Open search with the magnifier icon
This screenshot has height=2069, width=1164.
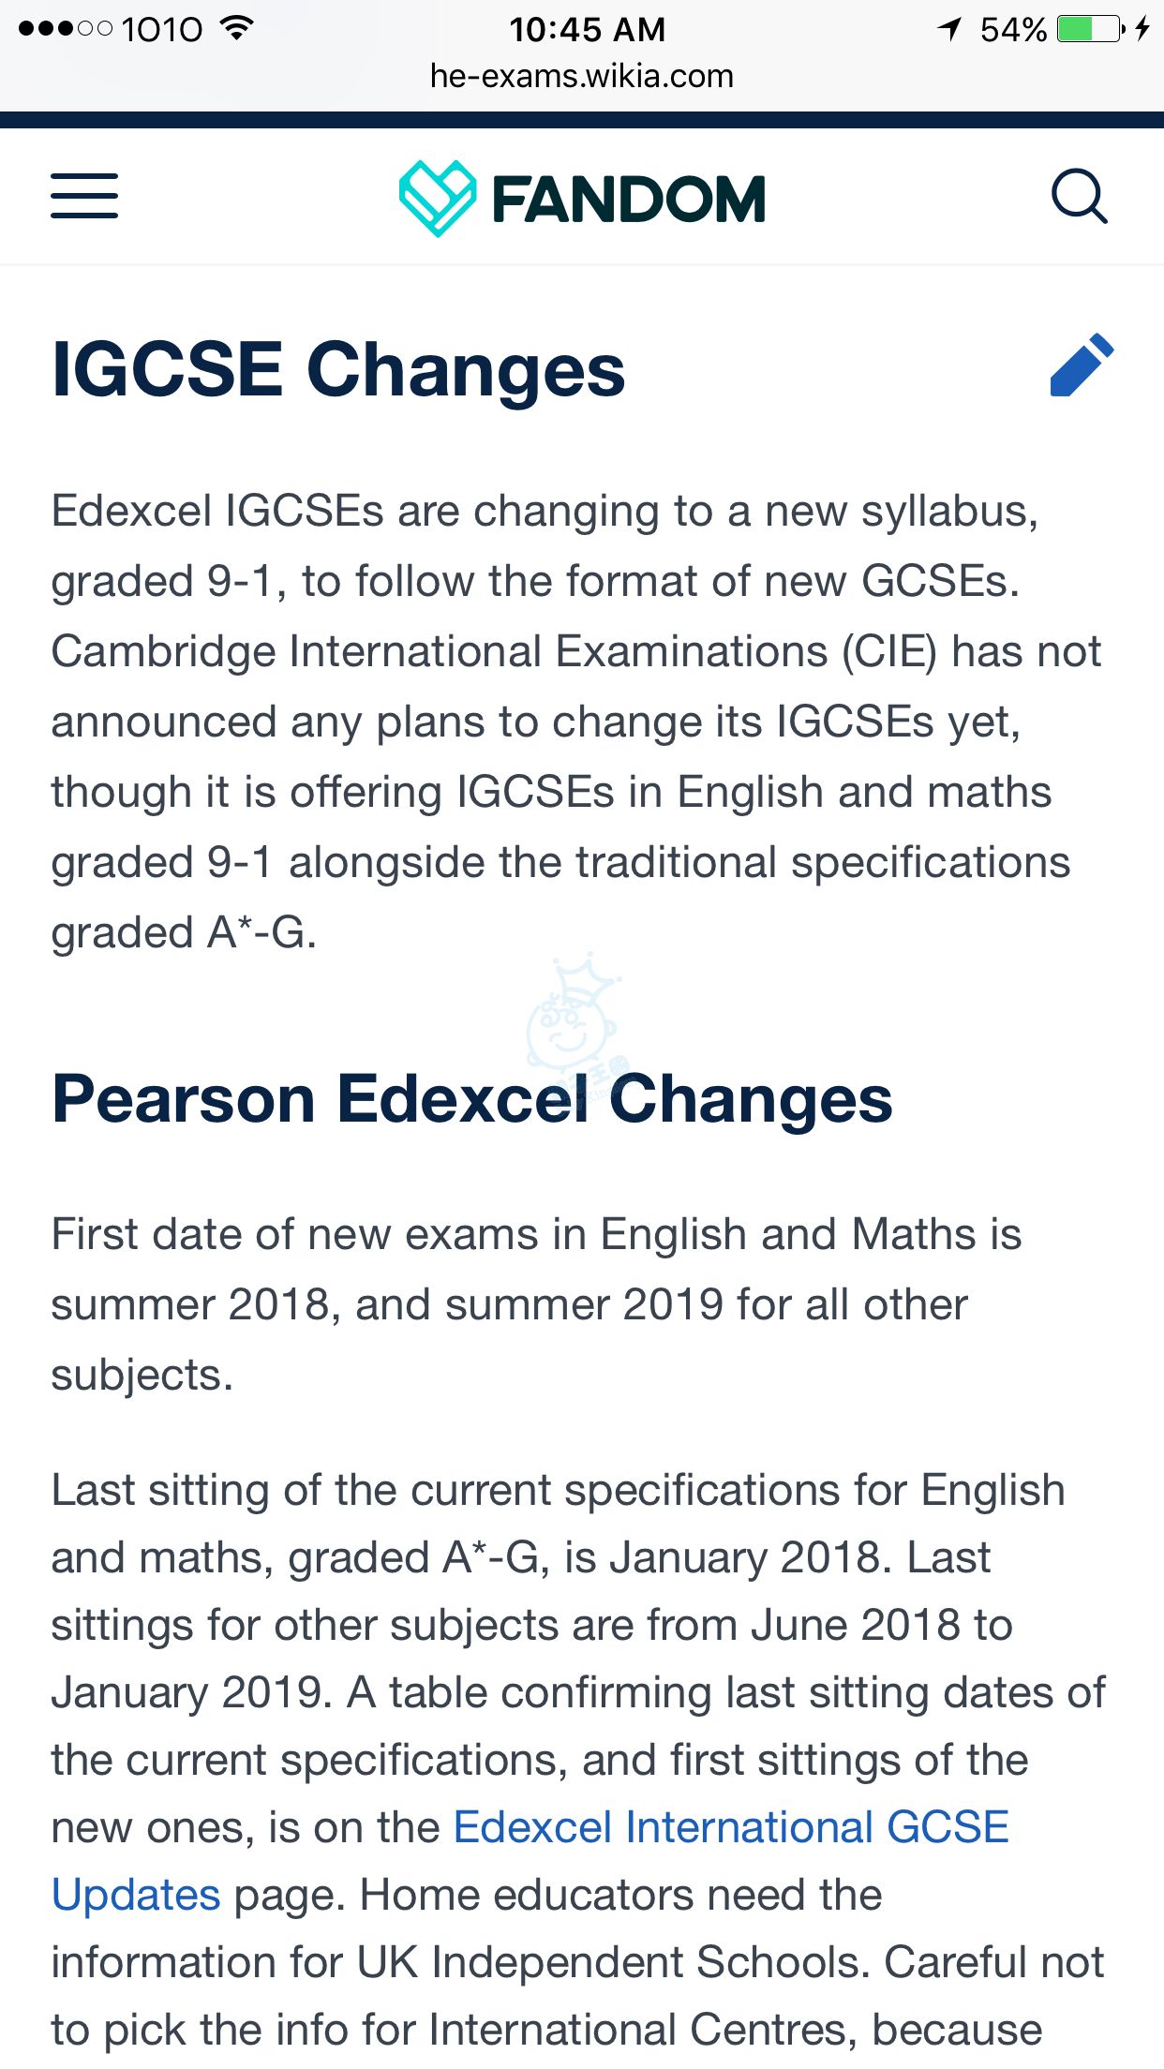click(x=1080, y=196)
